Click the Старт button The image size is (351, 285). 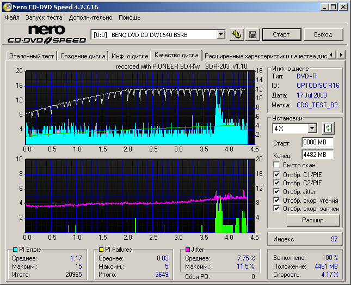click(281, 34)
